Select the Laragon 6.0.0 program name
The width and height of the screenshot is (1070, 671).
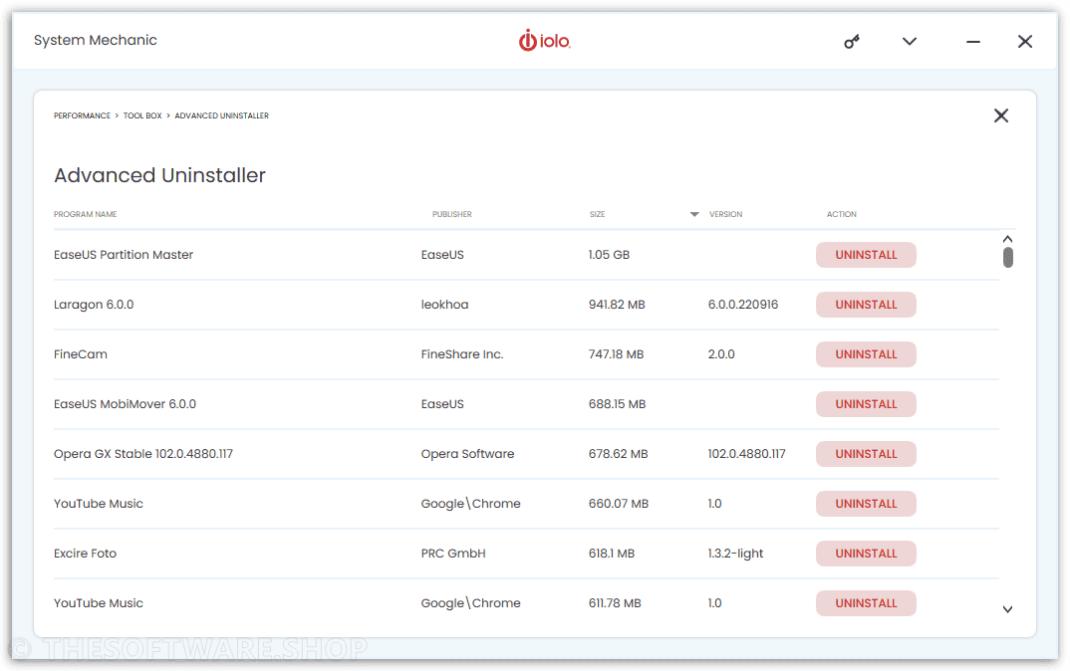(x=94, y=305)
